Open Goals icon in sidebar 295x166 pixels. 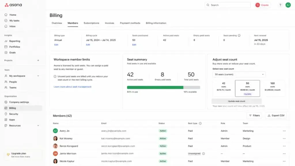6,52
